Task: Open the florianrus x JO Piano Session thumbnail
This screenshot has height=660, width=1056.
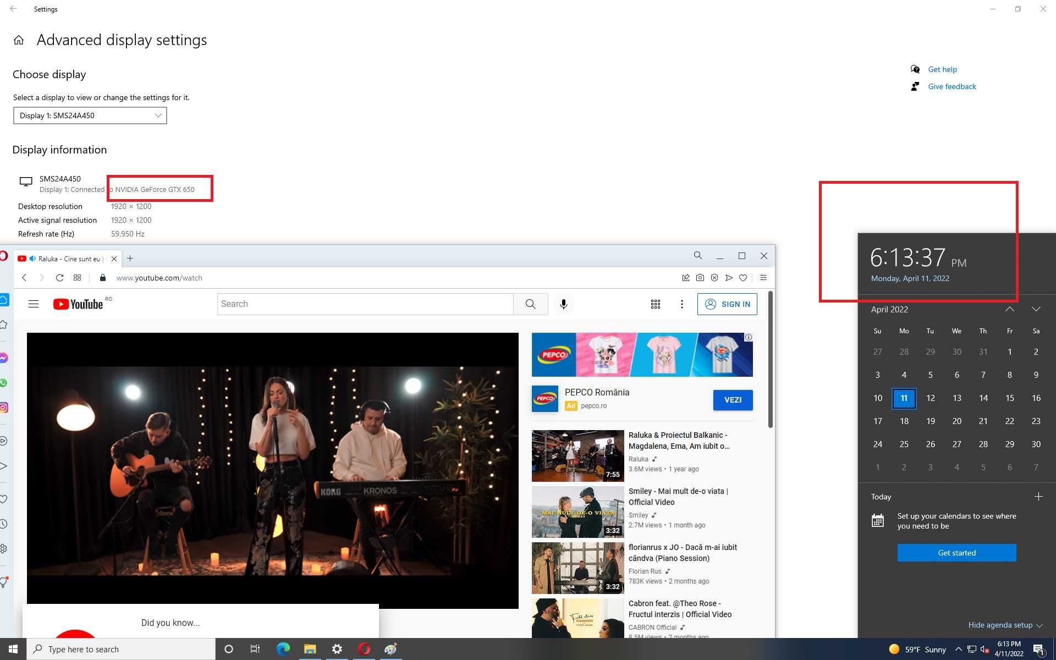Action: click(577, 568)
